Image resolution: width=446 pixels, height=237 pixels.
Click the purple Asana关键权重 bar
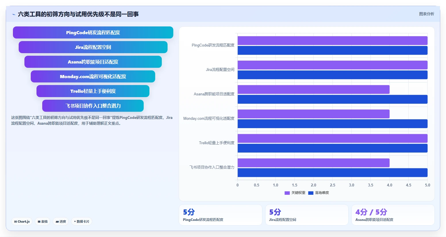click(x=314, y=89)
